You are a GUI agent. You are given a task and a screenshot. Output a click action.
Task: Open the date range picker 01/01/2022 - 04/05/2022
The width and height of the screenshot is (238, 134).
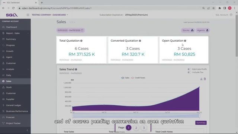[x=70, y=31]
